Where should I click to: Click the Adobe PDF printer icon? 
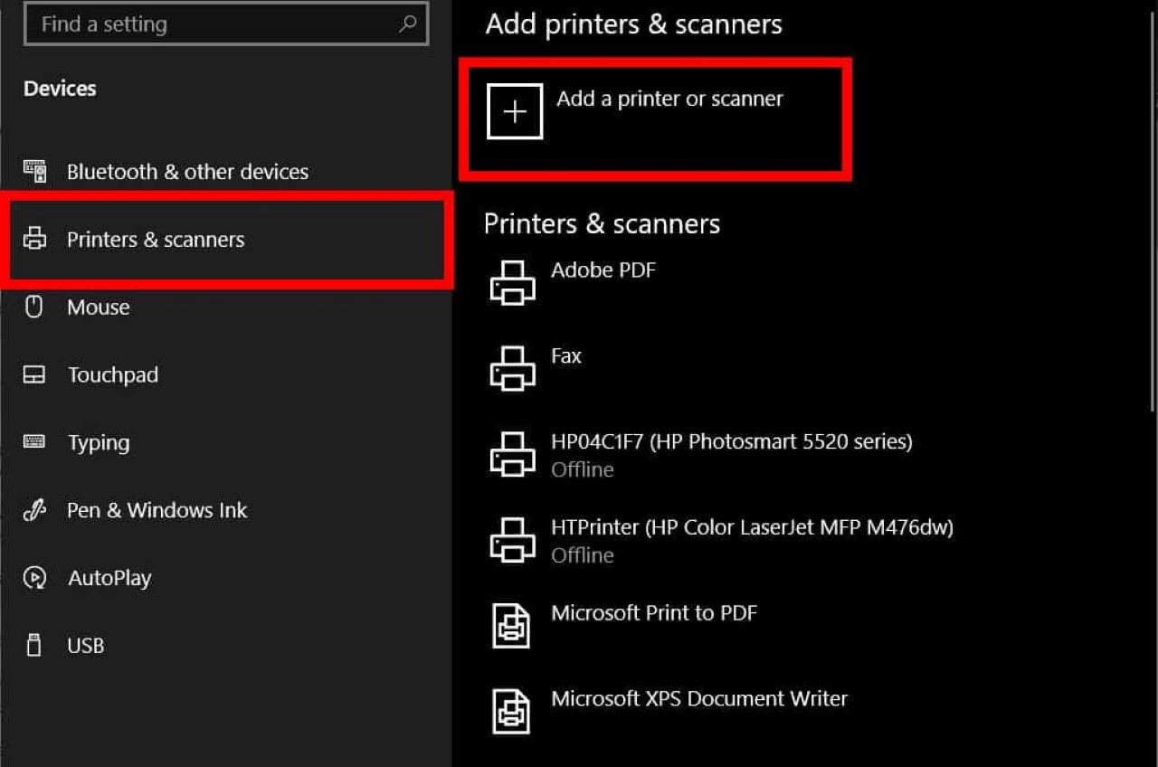point(512,281)
